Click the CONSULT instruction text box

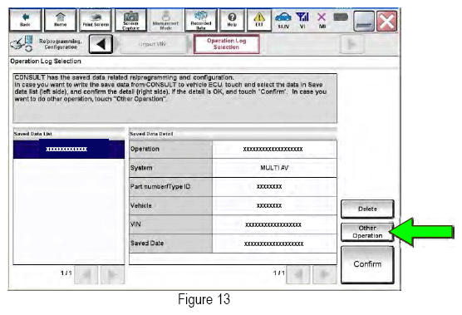tap(175, 98)
